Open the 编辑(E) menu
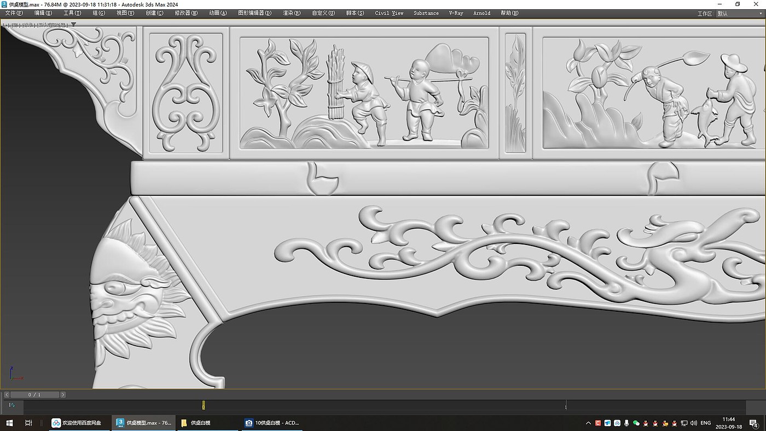This screenshot has width=766, height=431. 43,13
